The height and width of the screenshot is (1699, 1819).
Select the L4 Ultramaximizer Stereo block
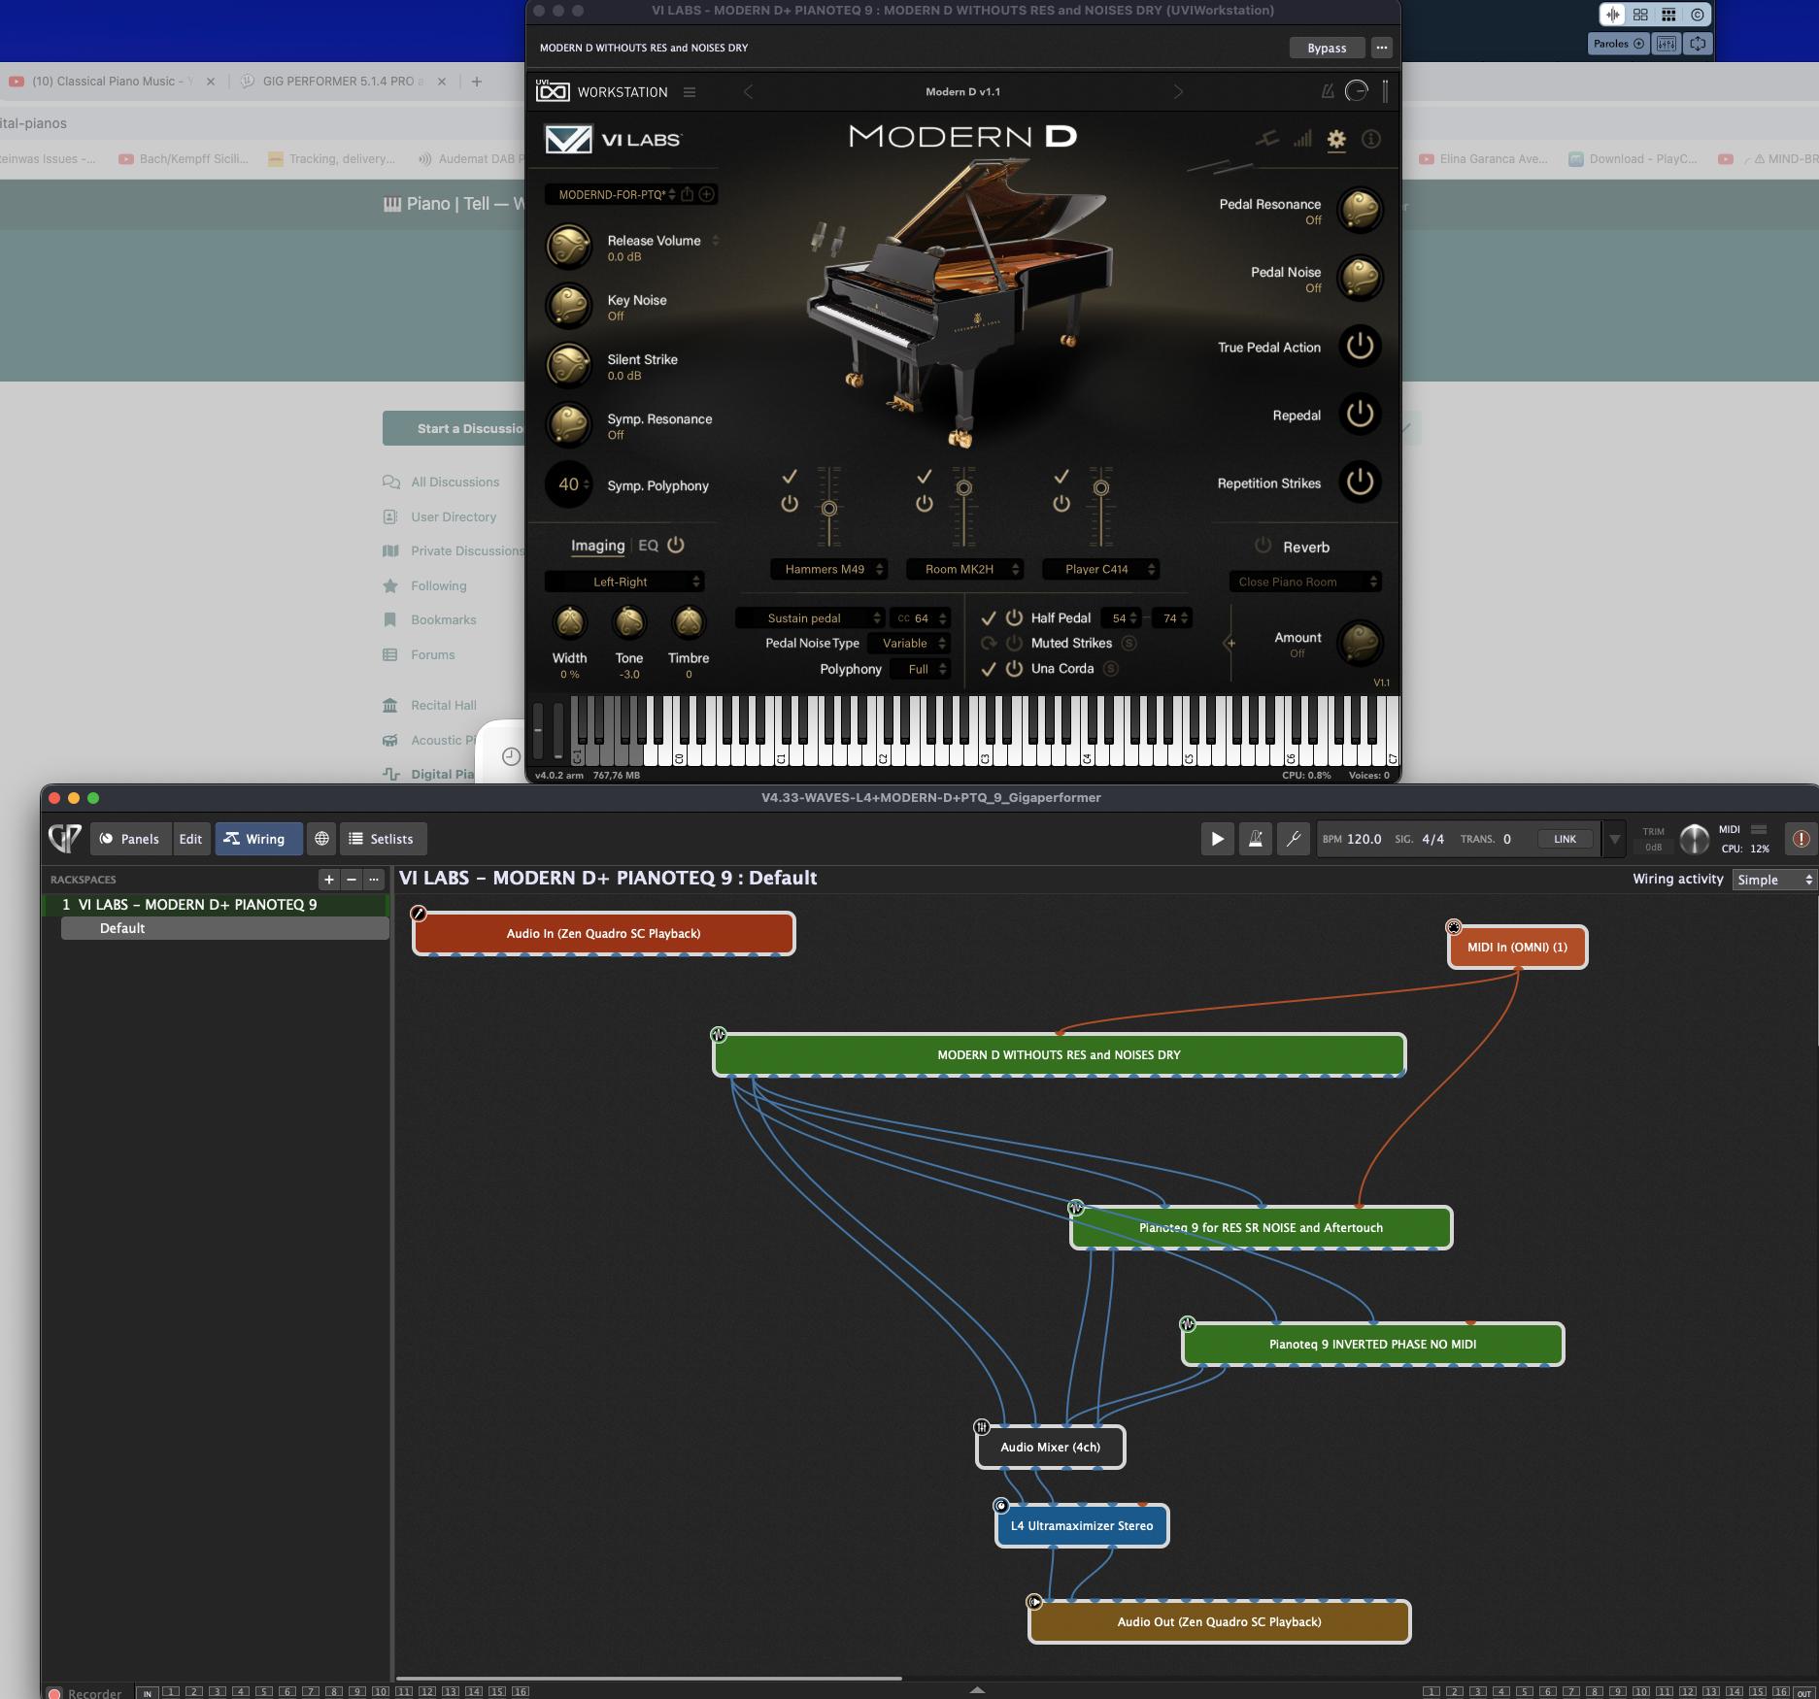tap(1081, 1525)
